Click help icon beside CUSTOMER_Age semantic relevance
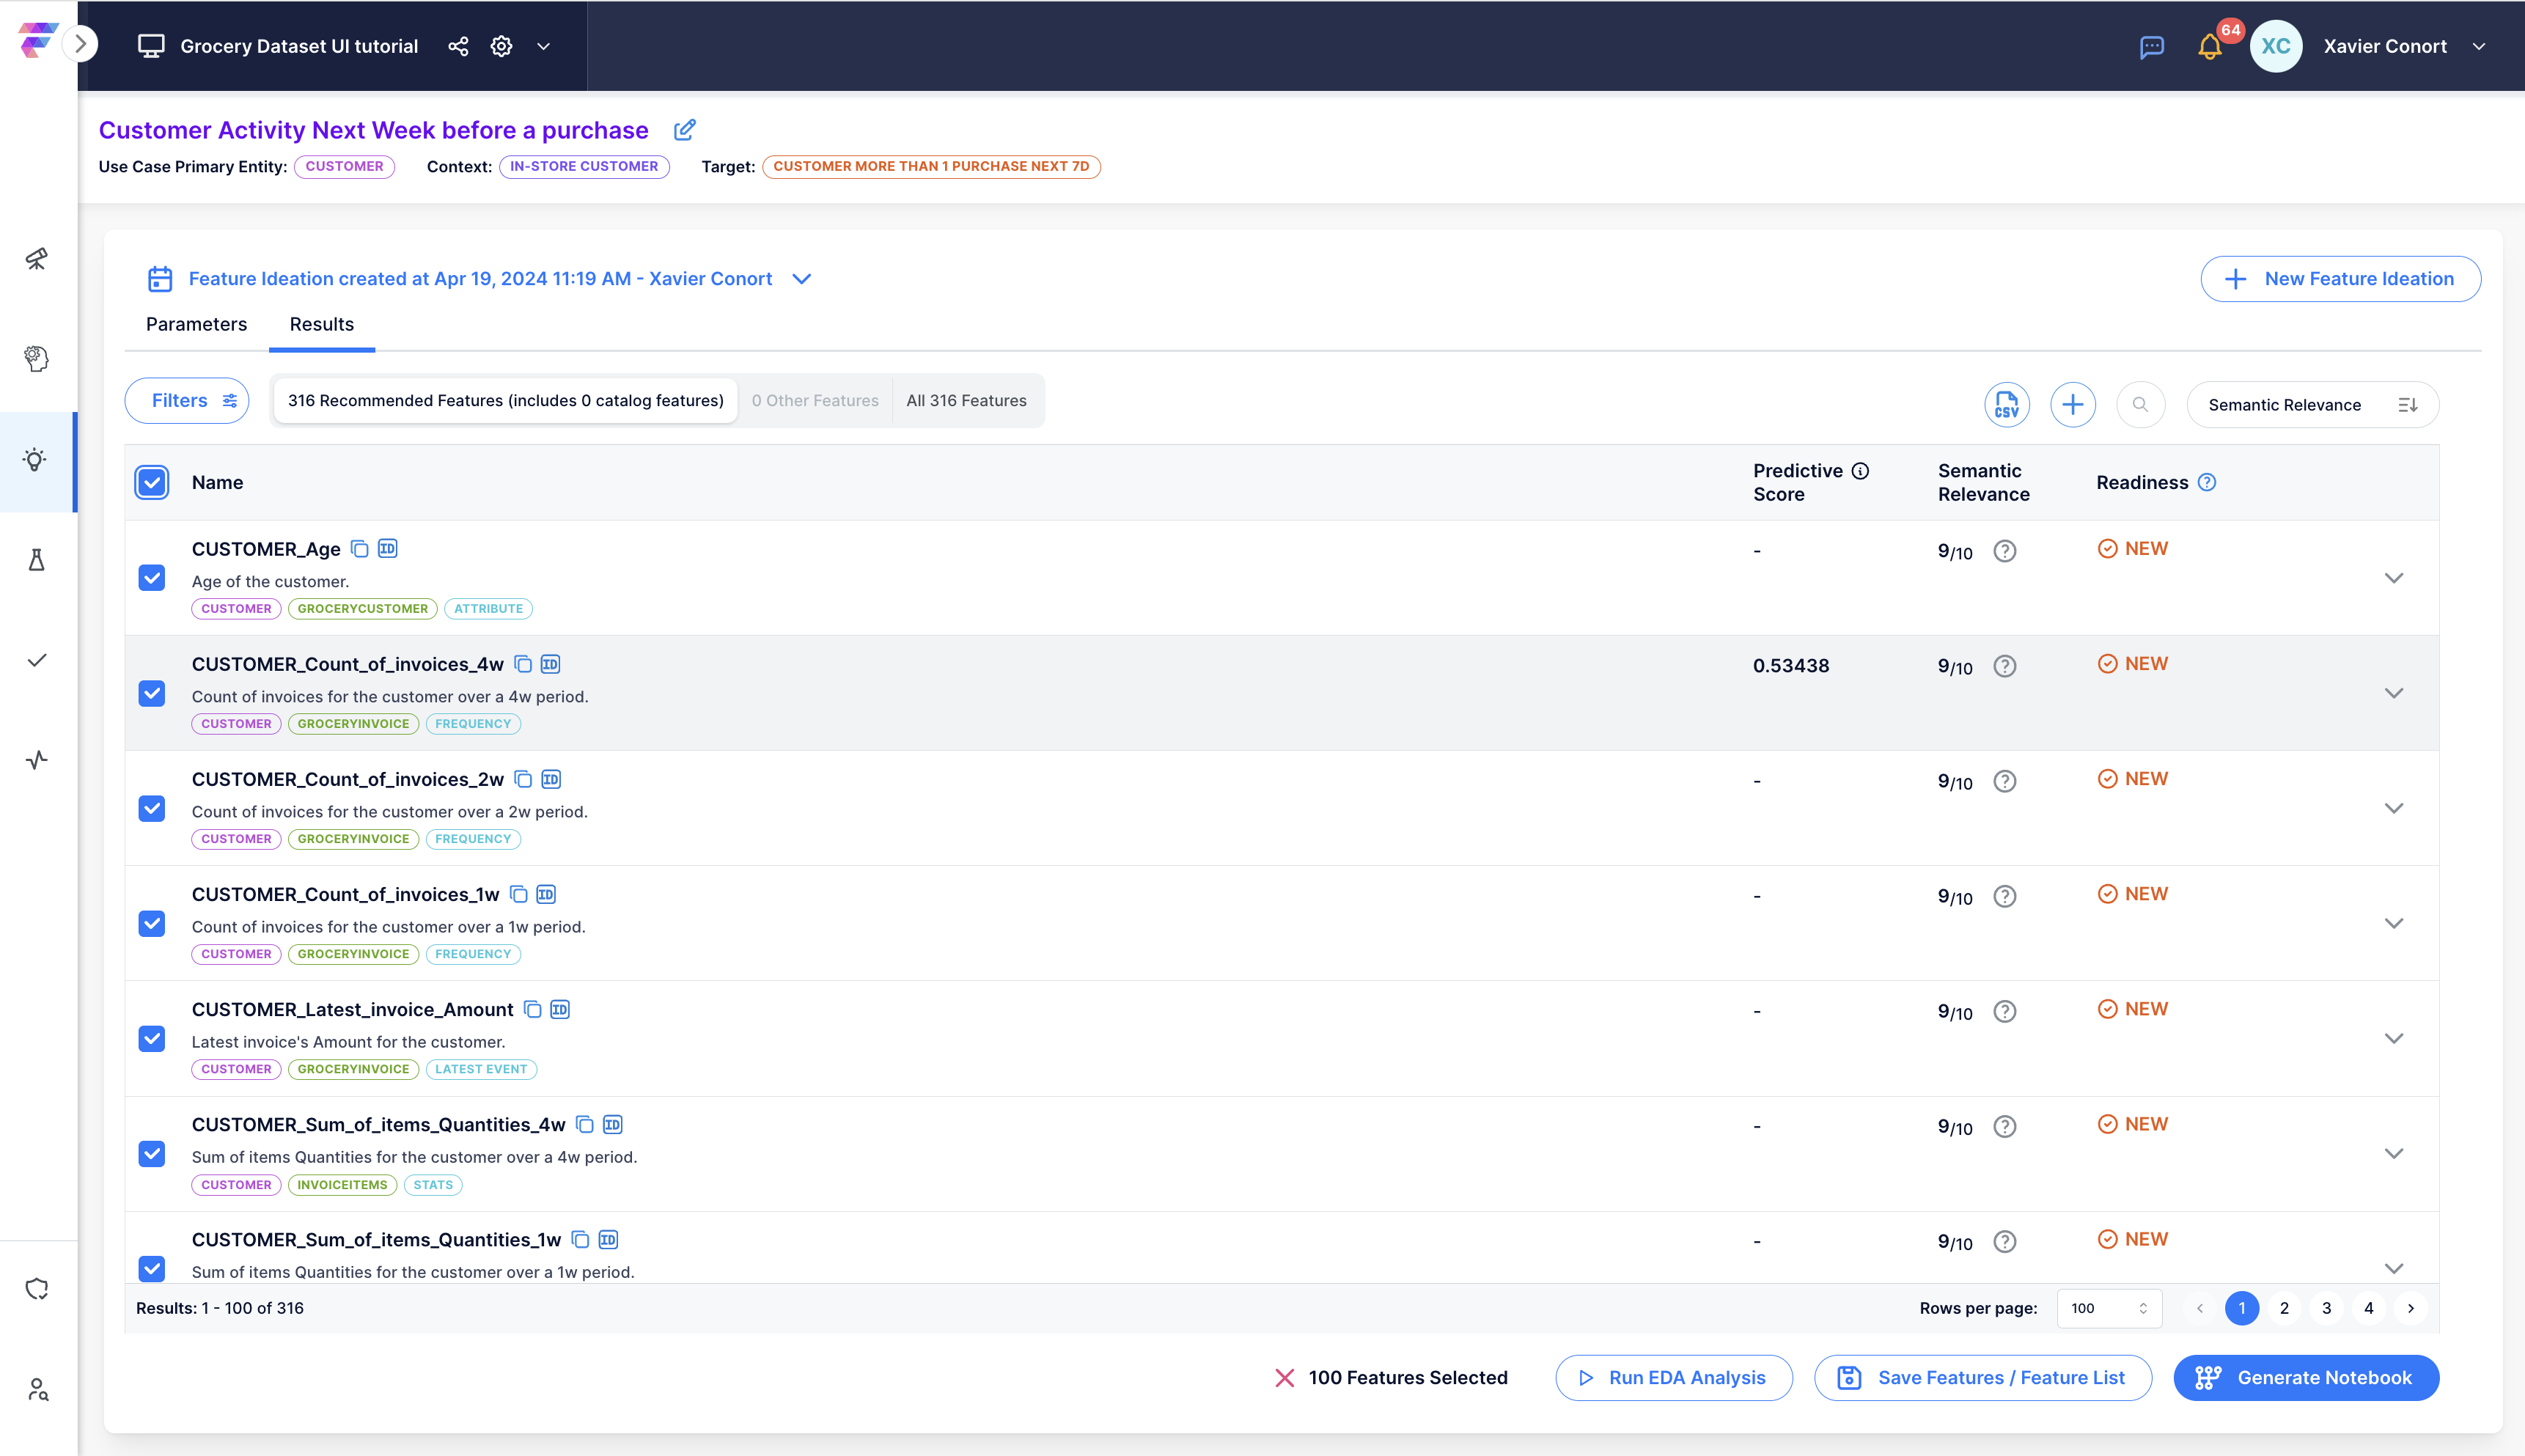This screenshot has width=2525, height=1456. (x=2004, y=551)
